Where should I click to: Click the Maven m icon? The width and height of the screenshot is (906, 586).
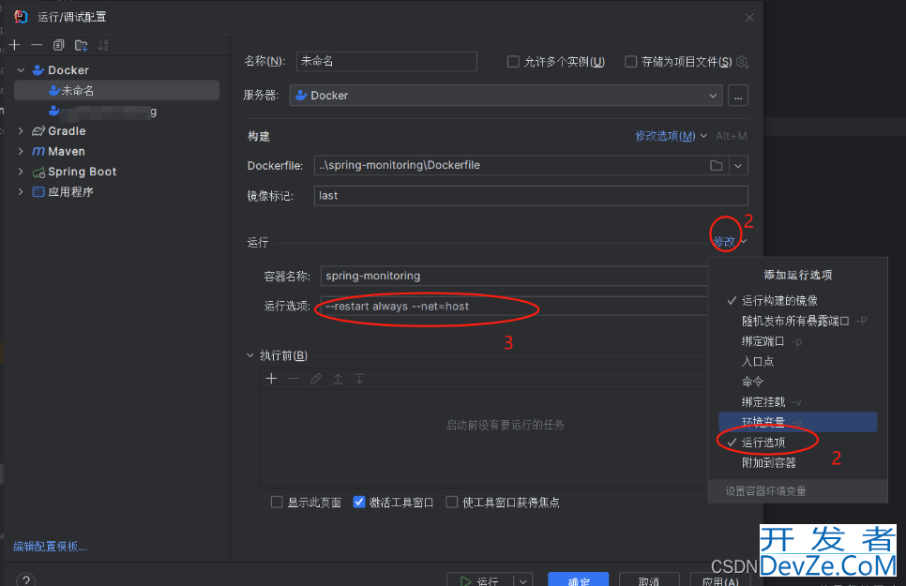point(38,151)
